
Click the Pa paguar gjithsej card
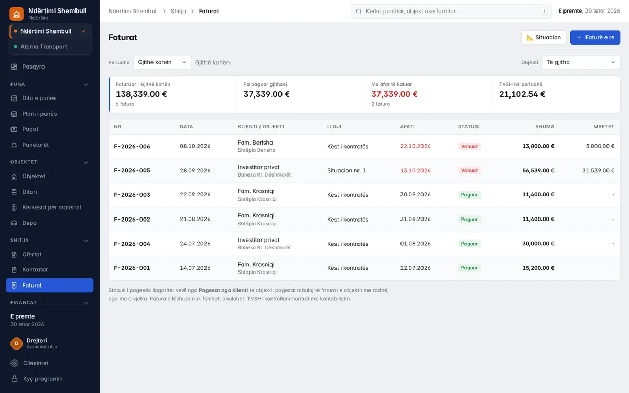tap(300, 94)
